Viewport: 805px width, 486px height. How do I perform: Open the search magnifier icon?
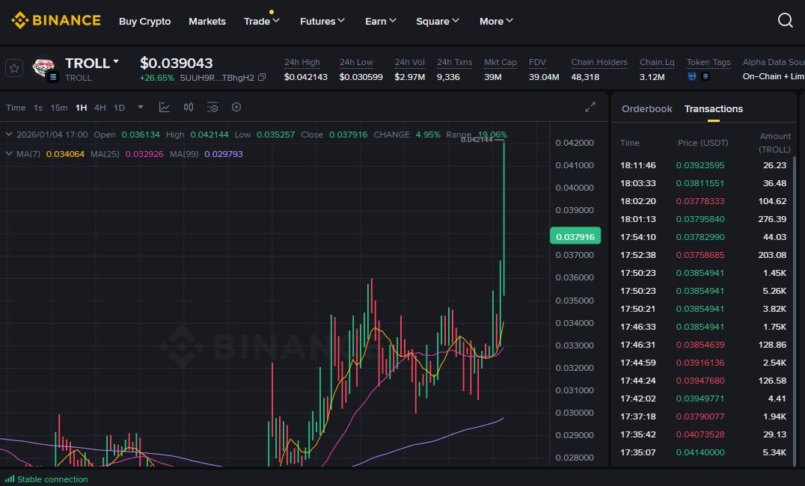[x=785, y=20]
